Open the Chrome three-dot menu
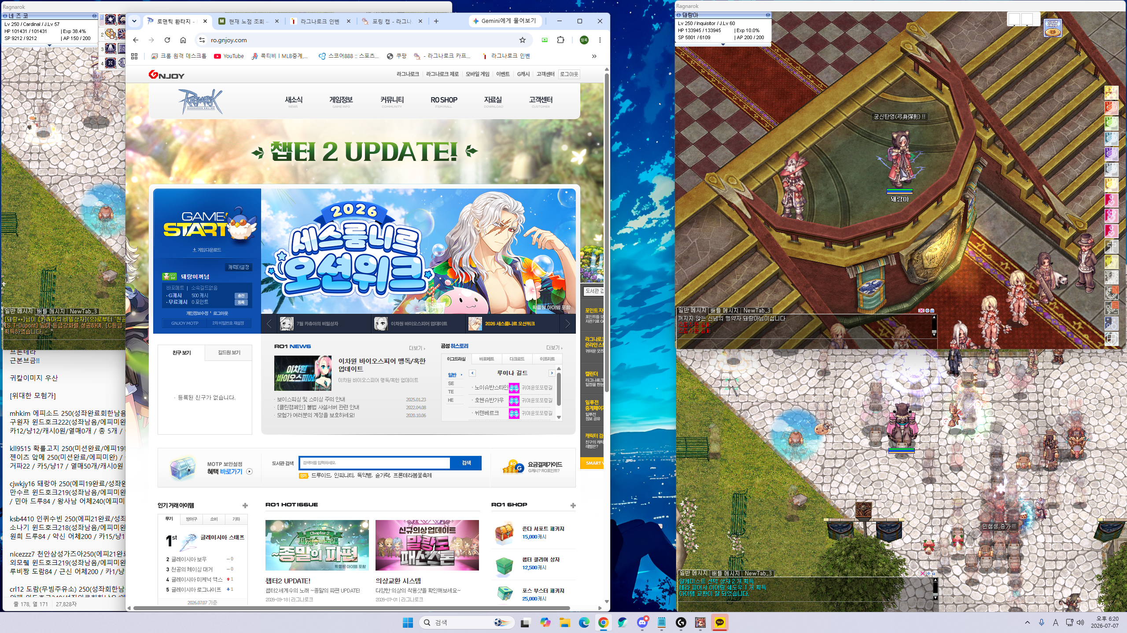The width and height of the screenshot is (1127, 633). 600,40
